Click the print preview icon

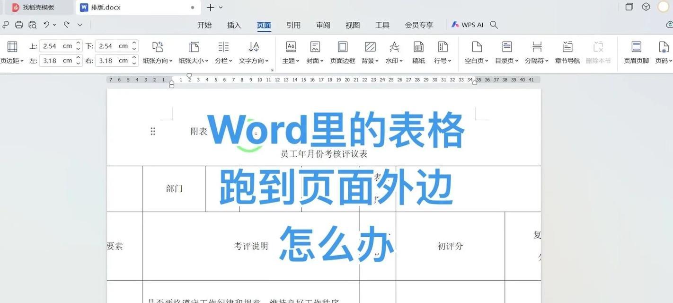33,25
